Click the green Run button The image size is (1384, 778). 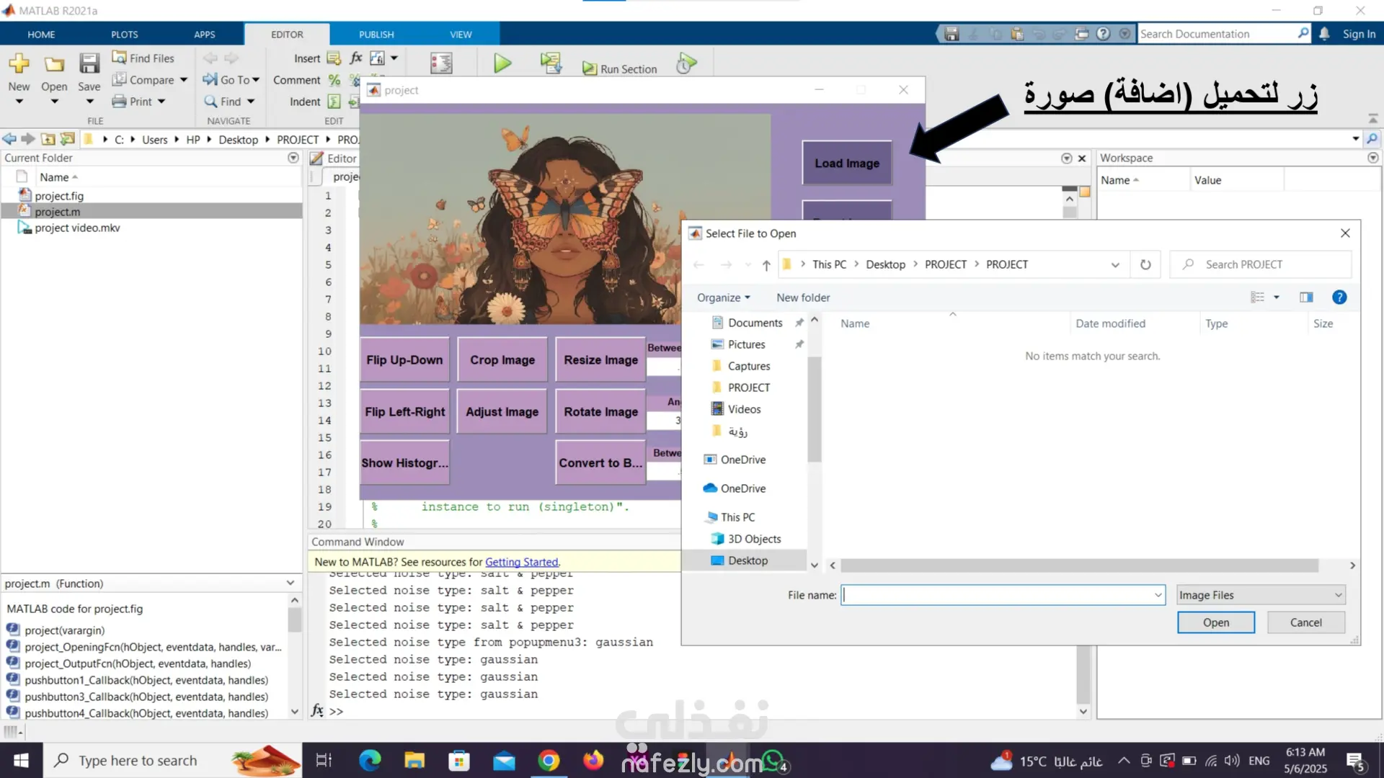tap(502, 64)
